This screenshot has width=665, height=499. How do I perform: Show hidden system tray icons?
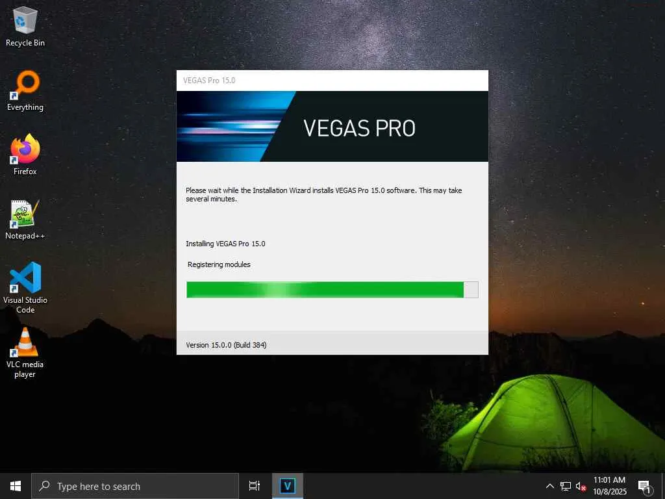[549, 486]
